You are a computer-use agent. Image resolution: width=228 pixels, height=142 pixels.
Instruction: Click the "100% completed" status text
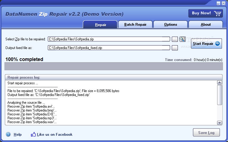tap(24, 59)
